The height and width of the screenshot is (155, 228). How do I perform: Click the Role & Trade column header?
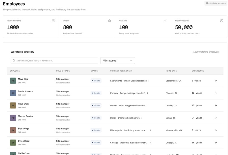tap(63, 71)
